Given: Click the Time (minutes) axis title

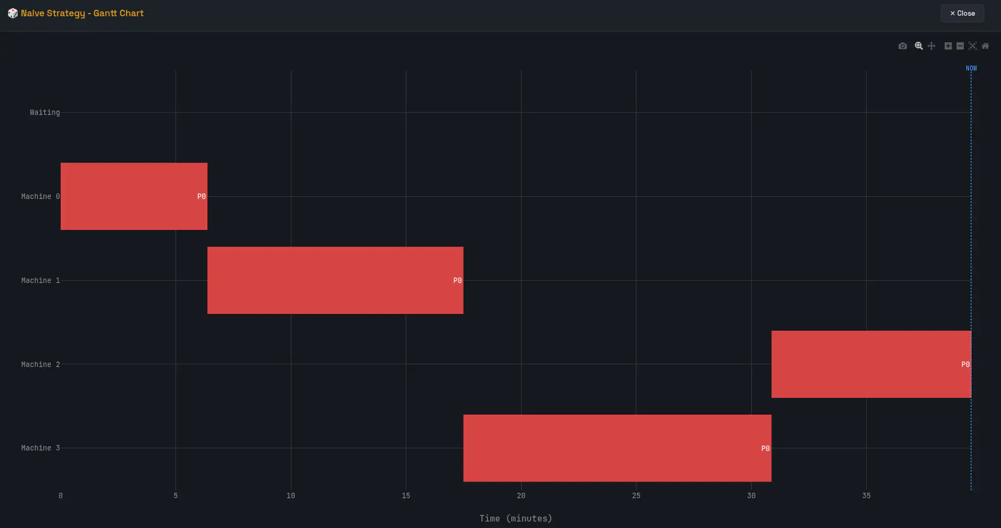Looking at the screenshot, I should 515,518.
